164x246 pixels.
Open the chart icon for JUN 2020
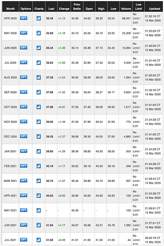click(38, 48)
